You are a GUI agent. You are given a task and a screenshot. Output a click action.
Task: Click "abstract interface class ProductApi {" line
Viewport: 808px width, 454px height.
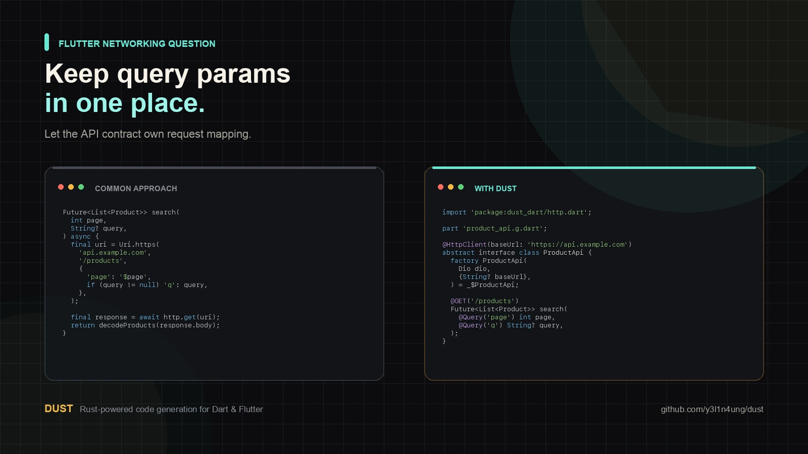(x=517, y=253)
